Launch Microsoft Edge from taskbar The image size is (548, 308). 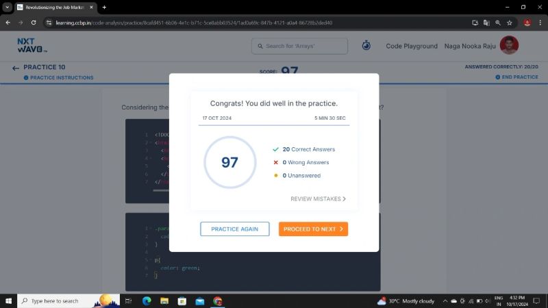tap(147, 300)
